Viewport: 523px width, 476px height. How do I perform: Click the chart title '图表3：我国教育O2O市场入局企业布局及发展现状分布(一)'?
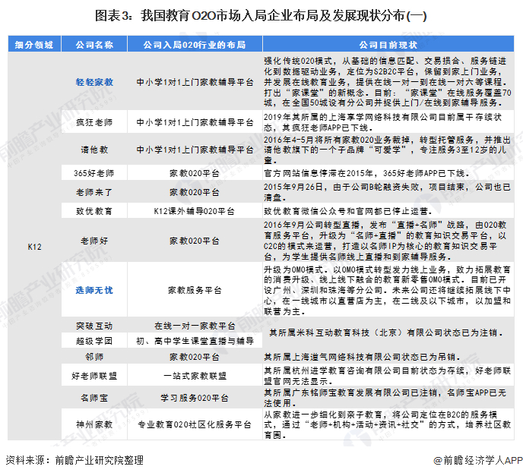point(261,16)
